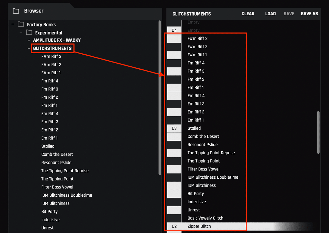Viewport: 329px width, 233px height.
Task: Select Resonant Pslide in the Browser list
Action: click(56, 163)
